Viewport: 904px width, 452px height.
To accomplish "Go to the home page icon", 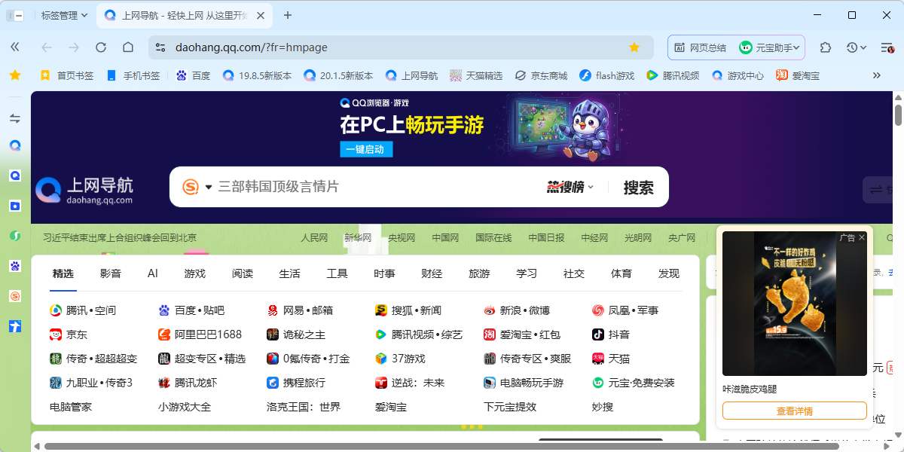I will click(128, 47).
